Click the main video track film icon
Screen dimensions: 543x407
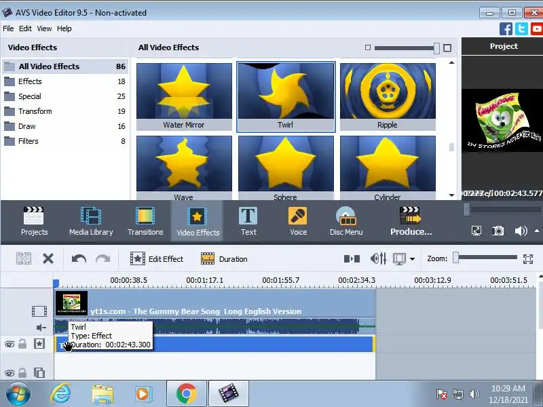pyautogui.click(x=39, y=311)
